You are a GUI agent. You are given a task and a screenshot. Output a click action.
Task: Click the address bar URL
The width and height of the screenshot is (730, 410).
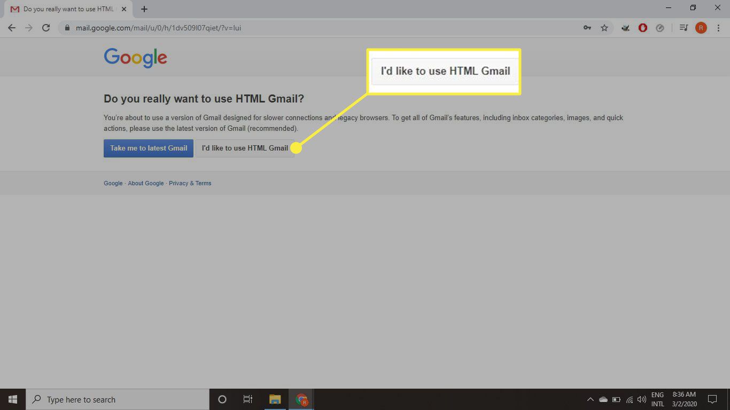[x=159, y=28]
